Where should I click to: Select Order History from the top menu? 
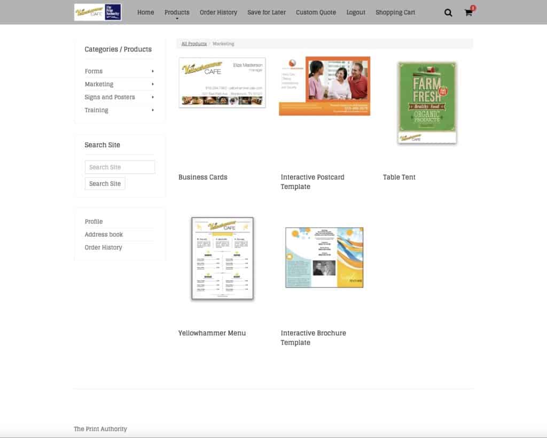click(218, 12)
